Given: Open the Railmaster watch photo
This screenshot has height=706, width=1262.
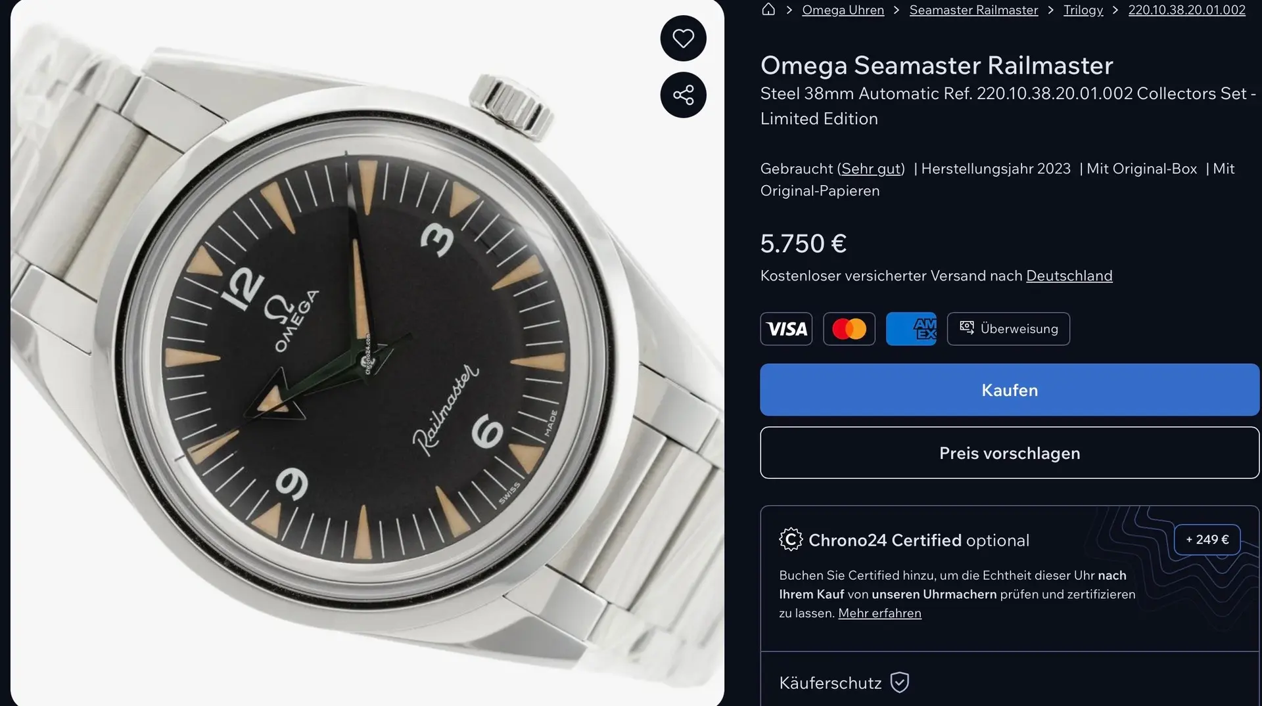Looking at the screenshot, I should click(x=367, y=353).
